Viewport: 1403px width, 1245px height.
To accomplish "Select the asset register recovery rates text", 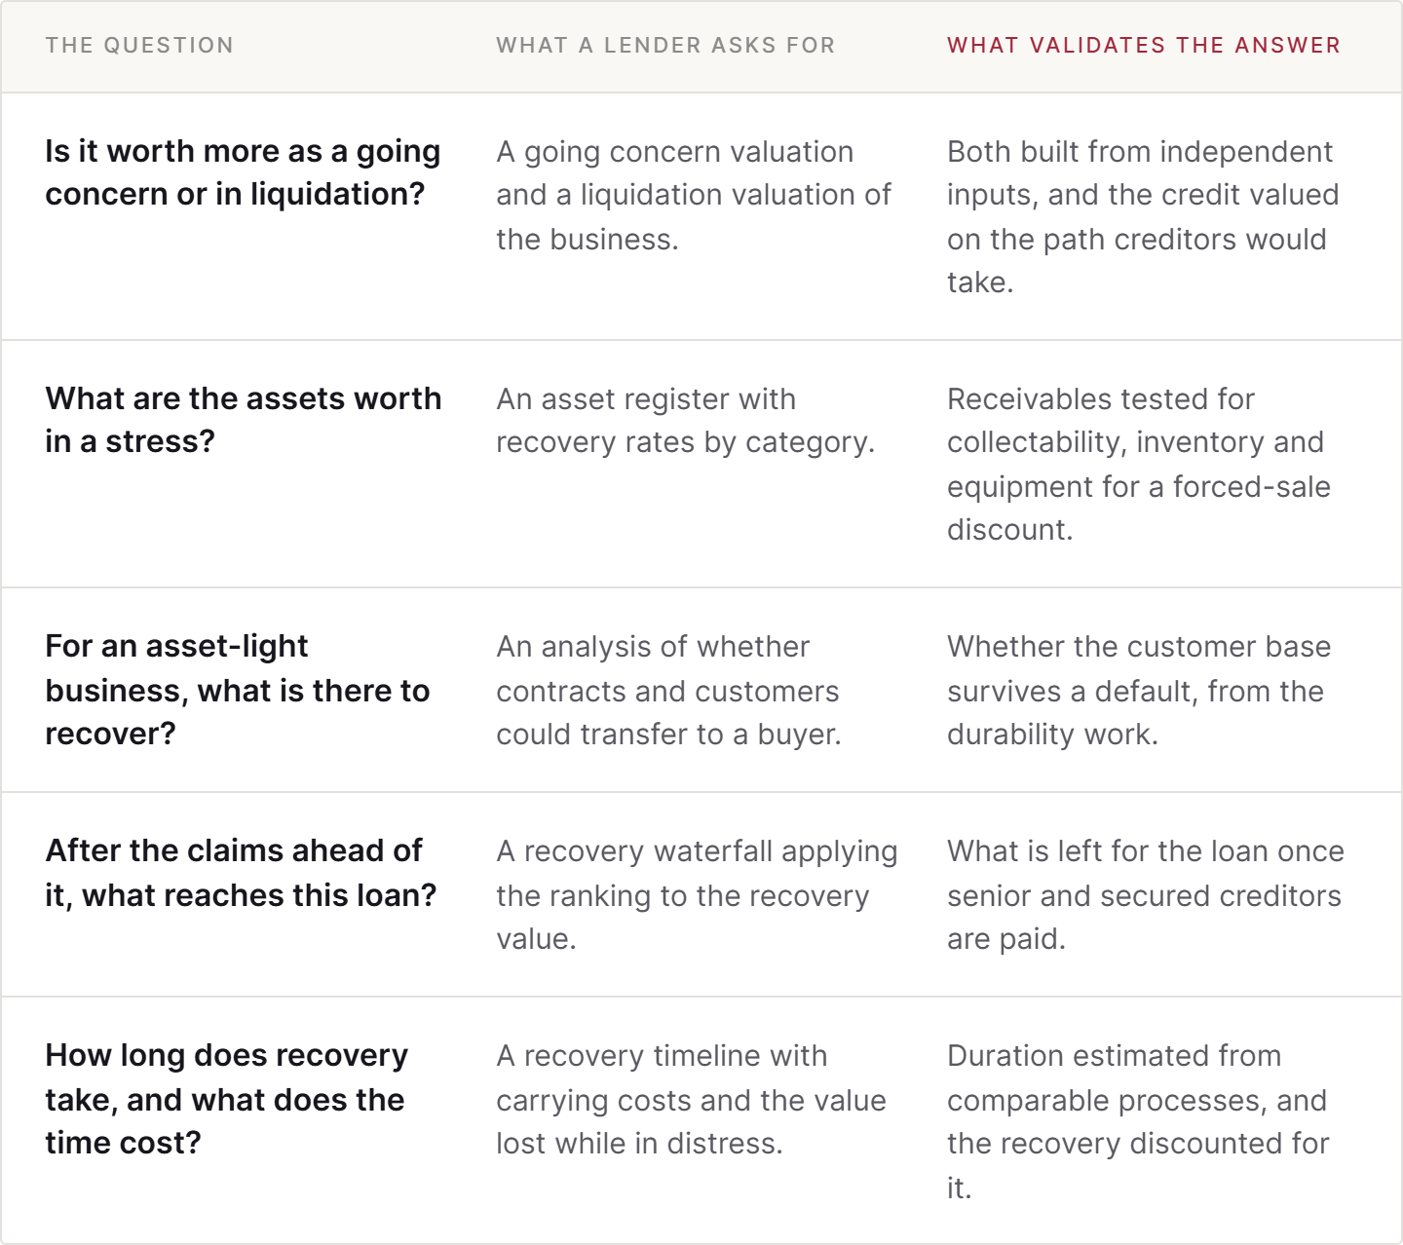I will (685, 420).
